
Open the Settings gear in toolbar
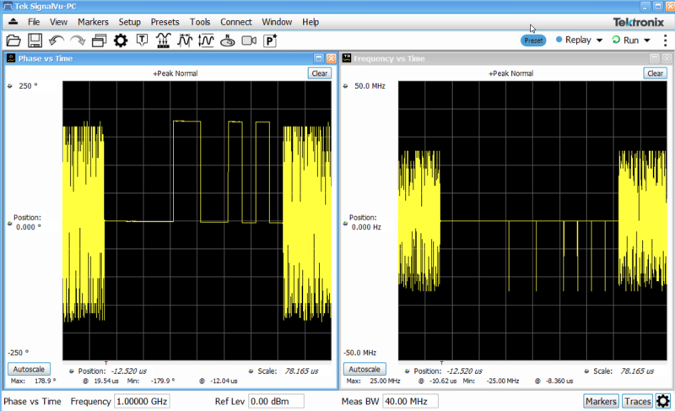pyautogui.click(x=121, y=40)
